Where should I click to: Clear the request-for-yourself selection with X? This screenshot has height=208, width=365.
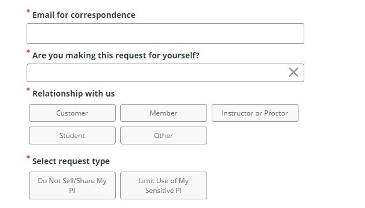293,72
